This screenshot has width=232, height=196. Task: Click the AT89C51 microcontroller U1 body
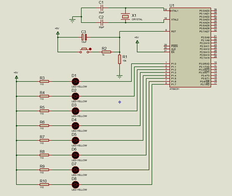pos(190,47)
